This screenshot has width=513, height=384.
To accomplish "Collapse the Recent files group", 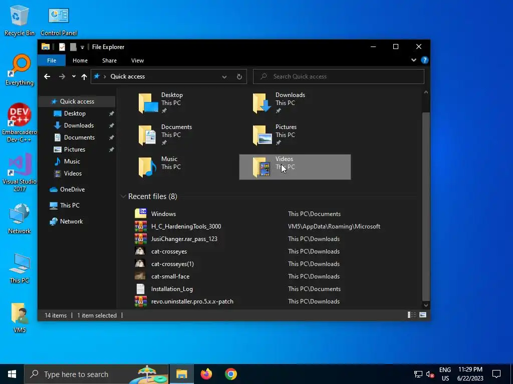I will (x=123, y=196).
